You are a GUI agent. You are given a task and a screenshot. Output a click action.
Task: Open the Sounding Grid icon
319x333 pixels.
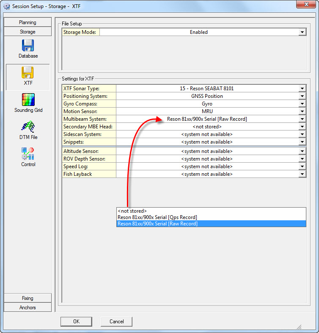tap(28, 100)
